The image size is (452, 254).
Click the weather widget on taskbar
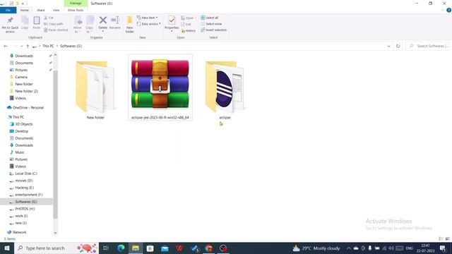pos(316,248)
